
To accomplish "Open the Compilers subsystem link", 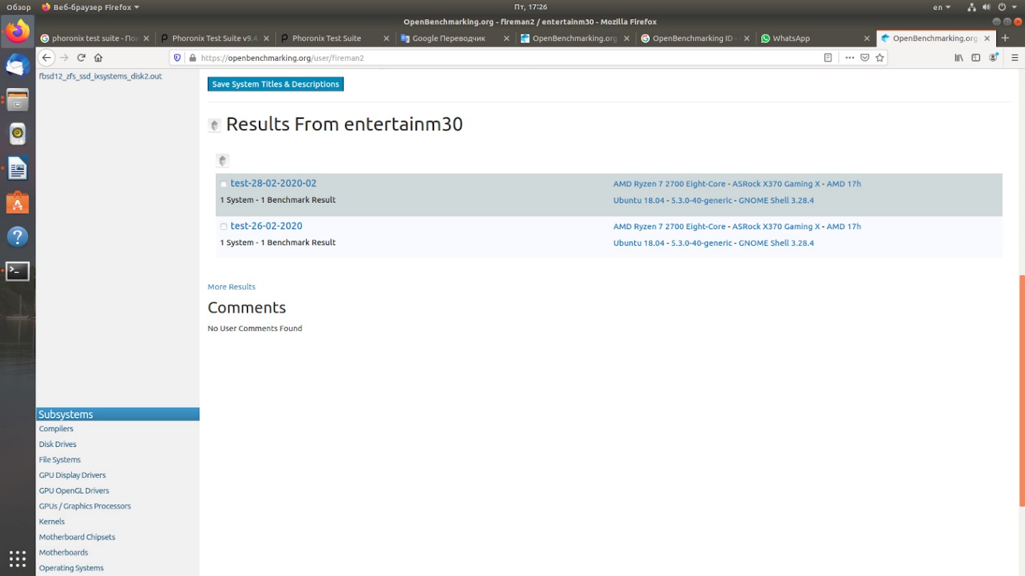I will click(56, 428).
